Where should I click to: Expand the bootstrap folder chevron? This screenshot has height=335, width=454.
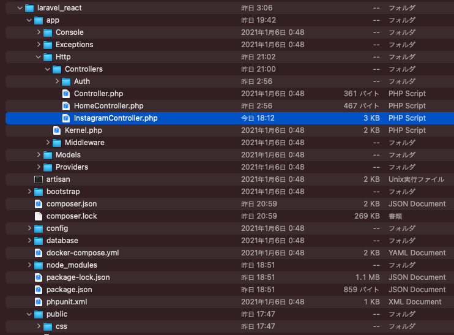point(29,191)
